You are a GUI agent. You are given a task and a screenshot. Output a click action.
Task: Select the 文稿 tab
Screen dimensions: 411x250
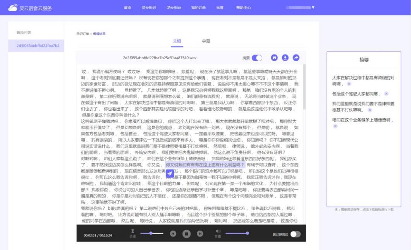point(177,41)
